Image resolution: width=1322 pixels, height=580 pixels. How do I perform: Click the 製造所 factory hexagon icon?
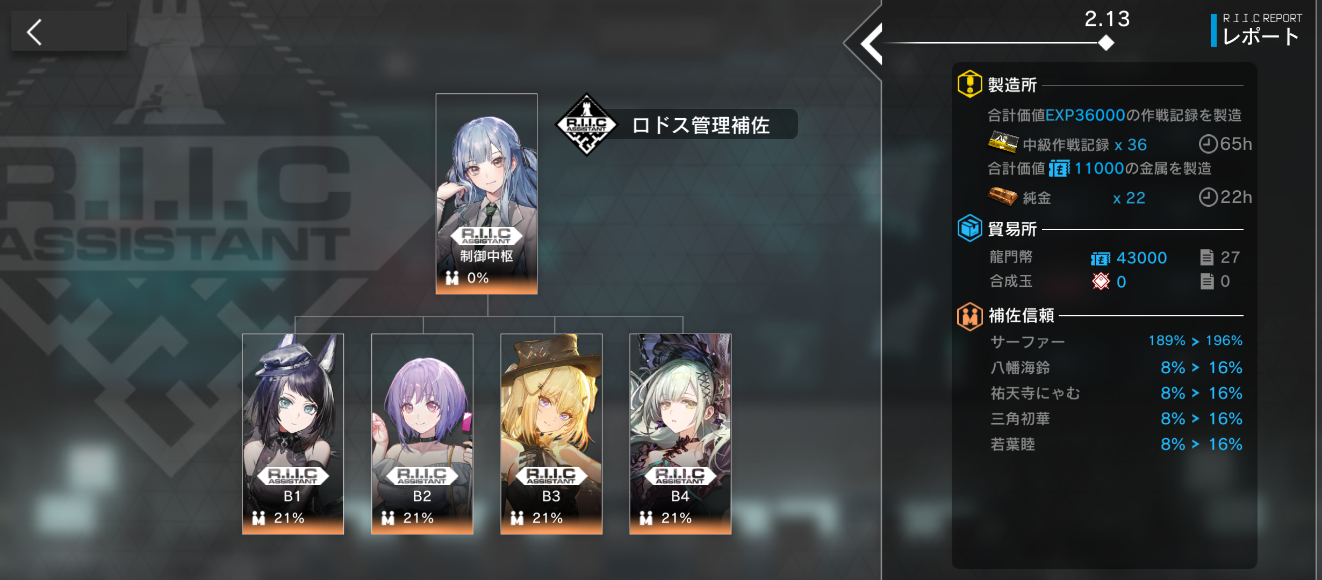coord(970,84)
